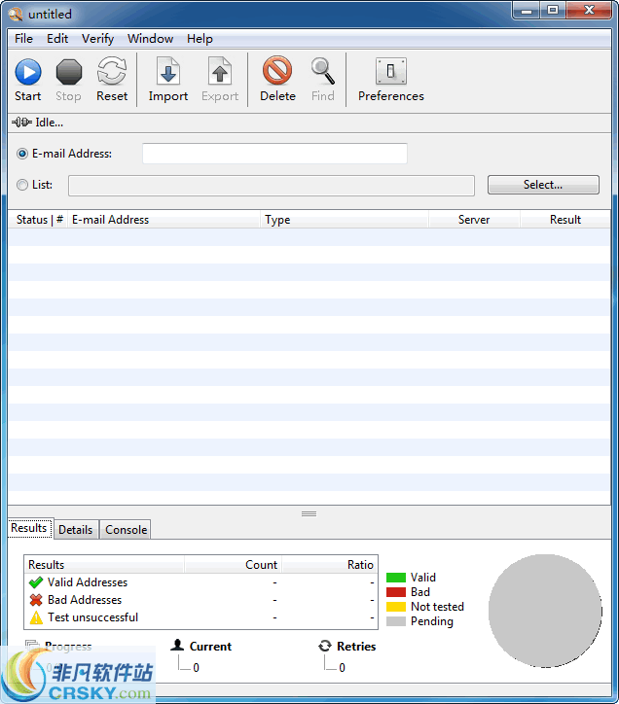
Task: Close the untitled window
Action: click(589, 11)
